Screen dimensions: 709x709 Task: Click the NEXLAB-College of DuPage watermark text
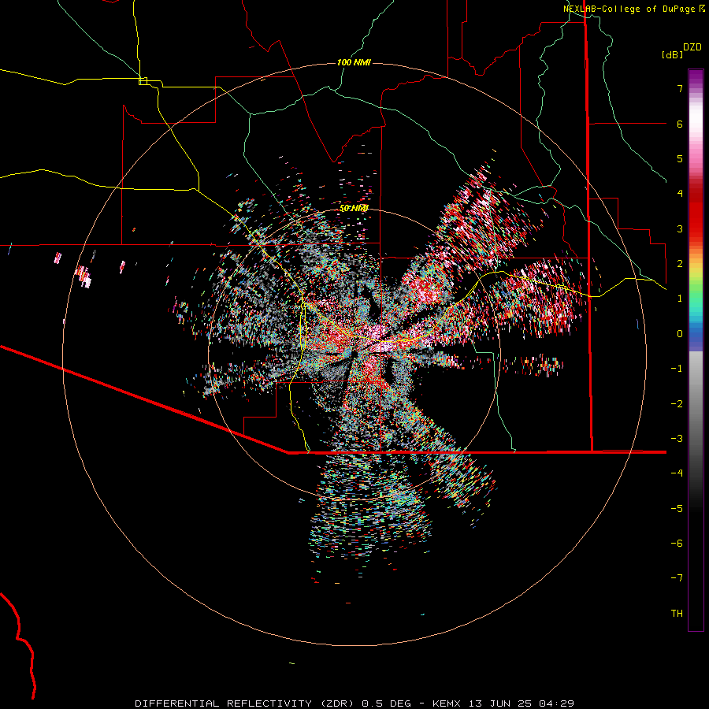coord(629,9)
